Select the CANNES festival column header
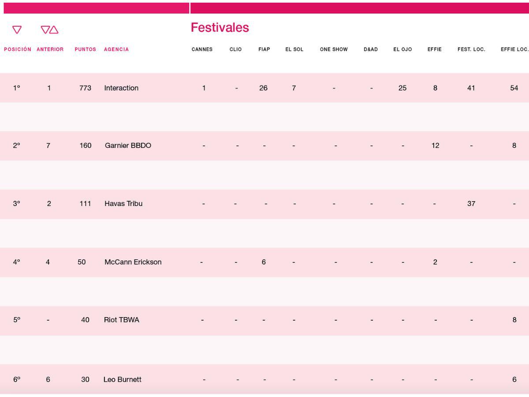529x397 pixels. [202, 49]
